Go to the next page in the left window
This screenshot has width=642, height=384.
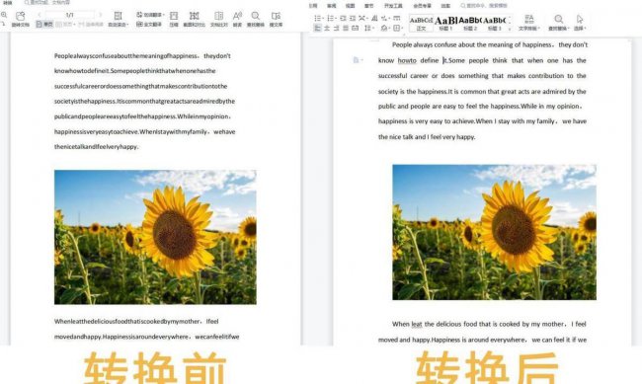point(101,15)
